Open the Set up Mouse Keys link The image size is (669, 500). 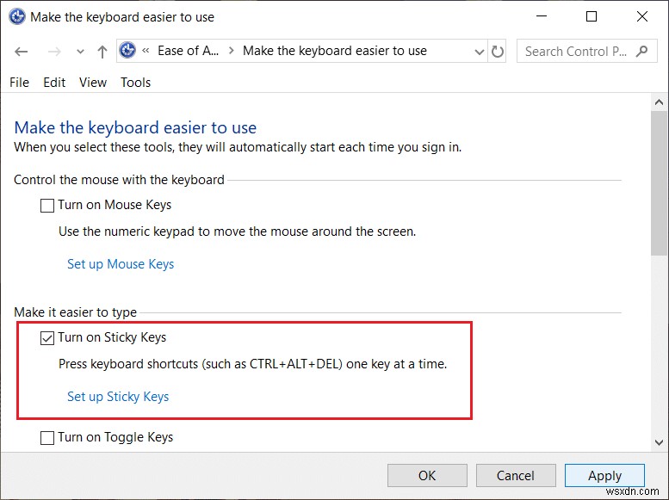tap(121, 264)
